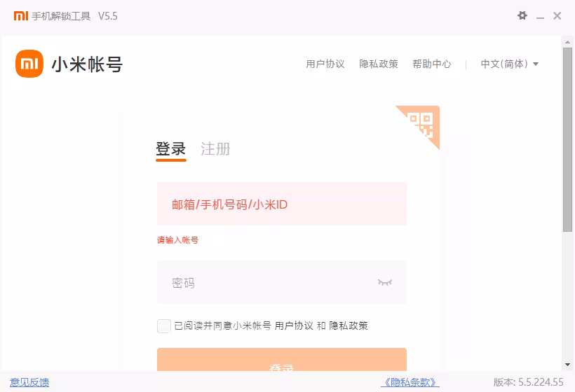The image size is (575, 392).
Task: Focus the 邮箱/手机号码/小米ID input field
Action: (282, 204)
